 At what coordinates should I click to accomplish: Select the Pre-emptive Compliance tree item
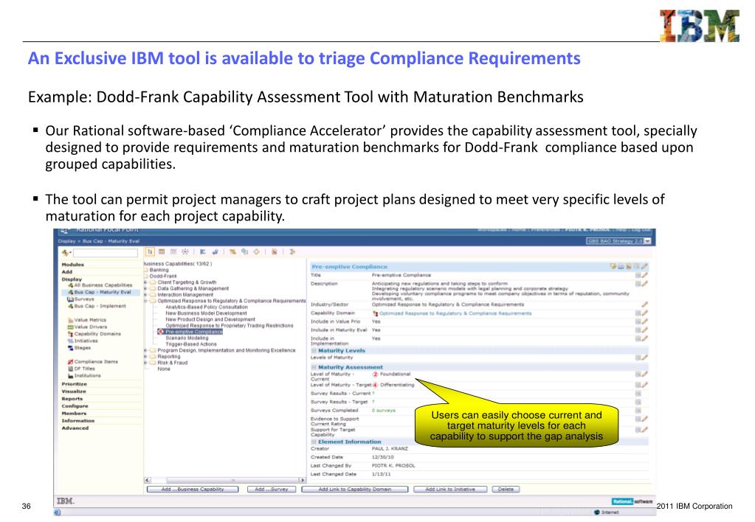(193, 332)
